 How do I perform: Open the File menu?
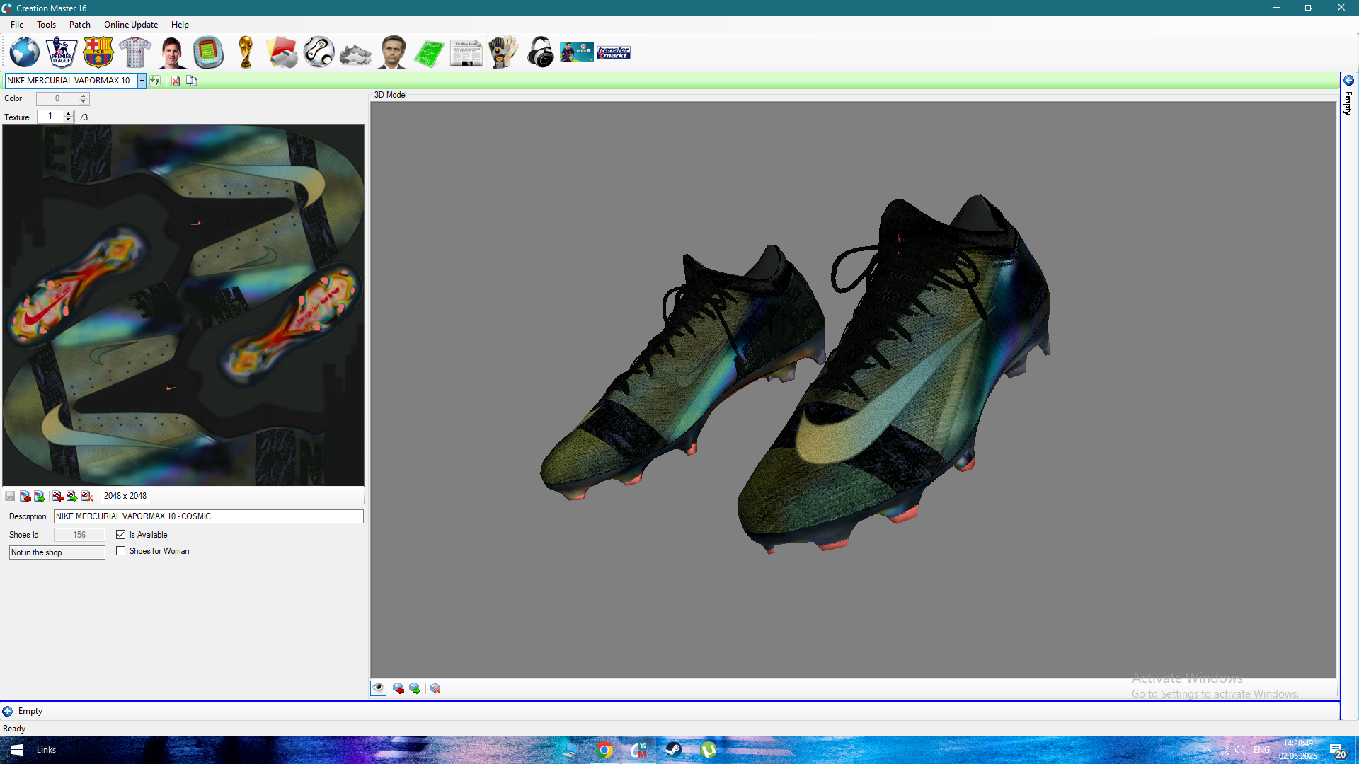(x=17, y=25)
